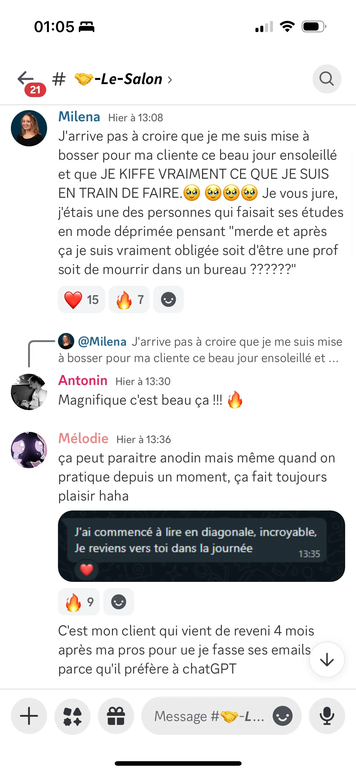Toggle the fire reaction showing 9
The image size is (356, 773).
79,602
